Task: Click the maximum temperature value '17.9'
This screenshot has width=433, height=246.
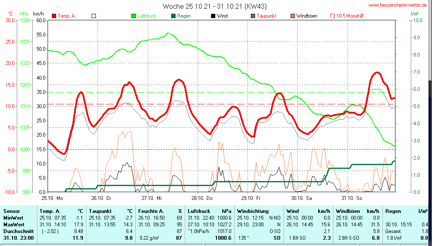Action: click(79, 225)
